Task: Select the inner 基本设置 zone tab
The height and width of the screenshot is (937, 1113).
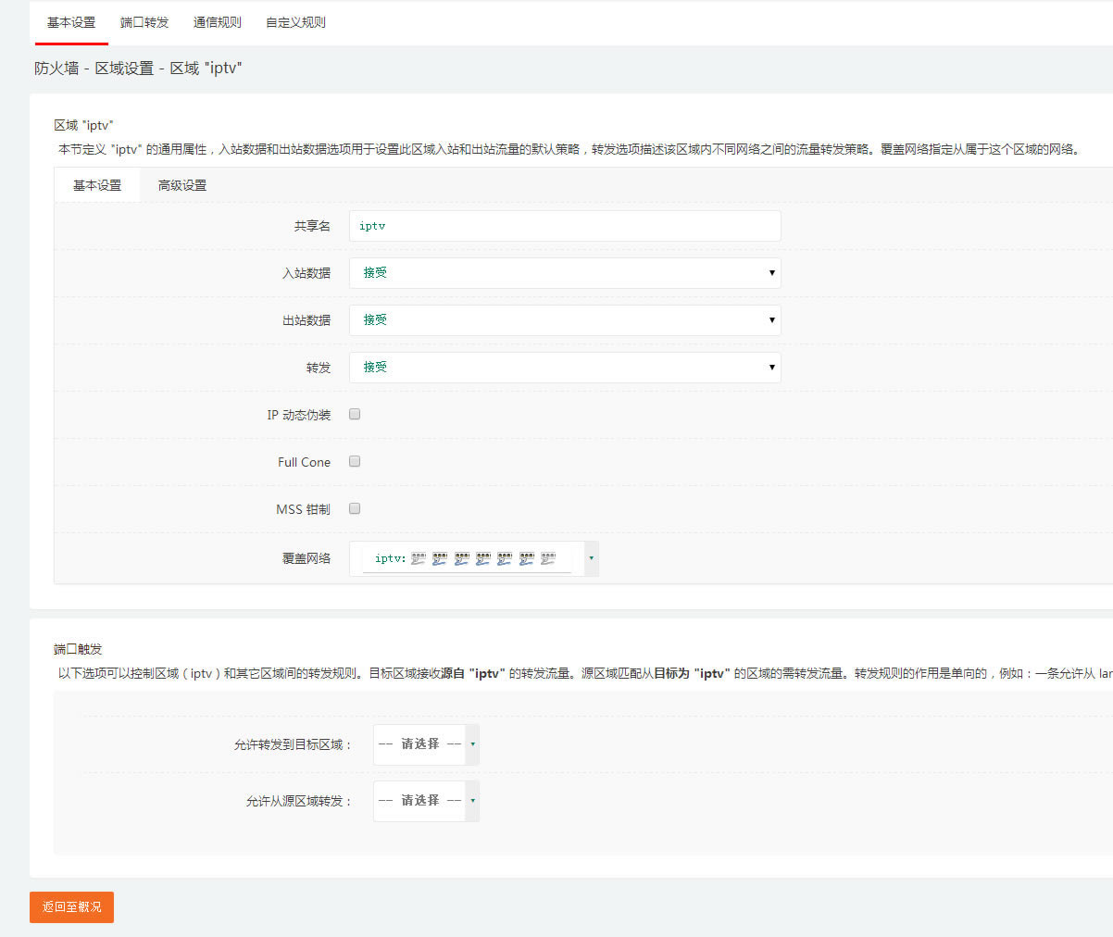Action: coord(97,185)
